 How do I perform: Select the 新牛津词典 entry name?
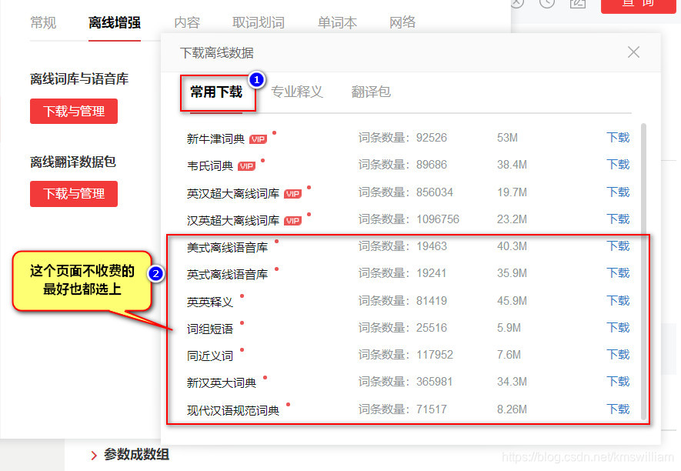[x=215, y=139]
